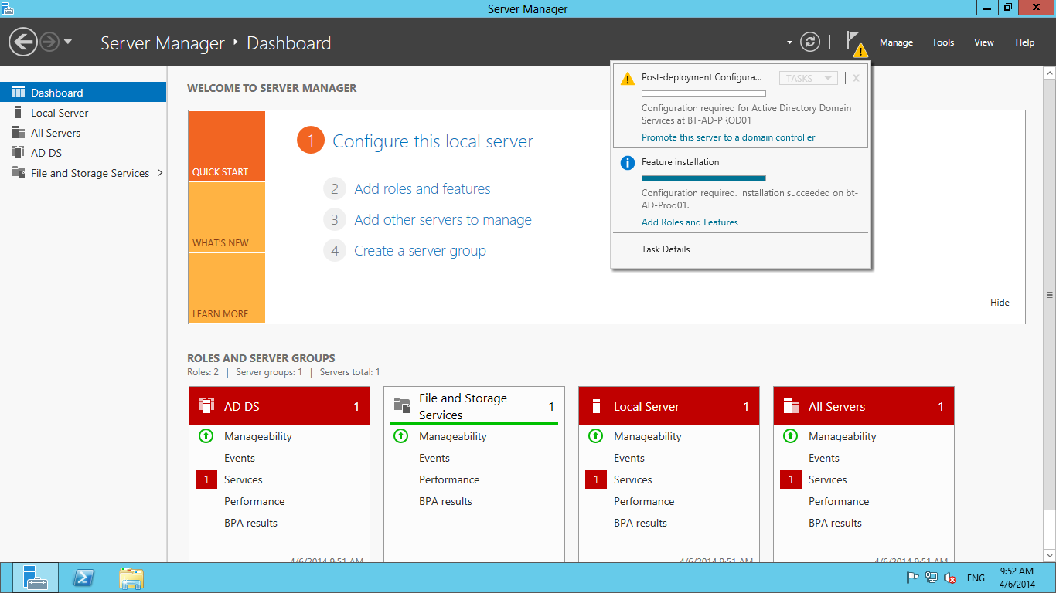
Task: Click green Manageability icon in All Servers tile
Action: 790,436
